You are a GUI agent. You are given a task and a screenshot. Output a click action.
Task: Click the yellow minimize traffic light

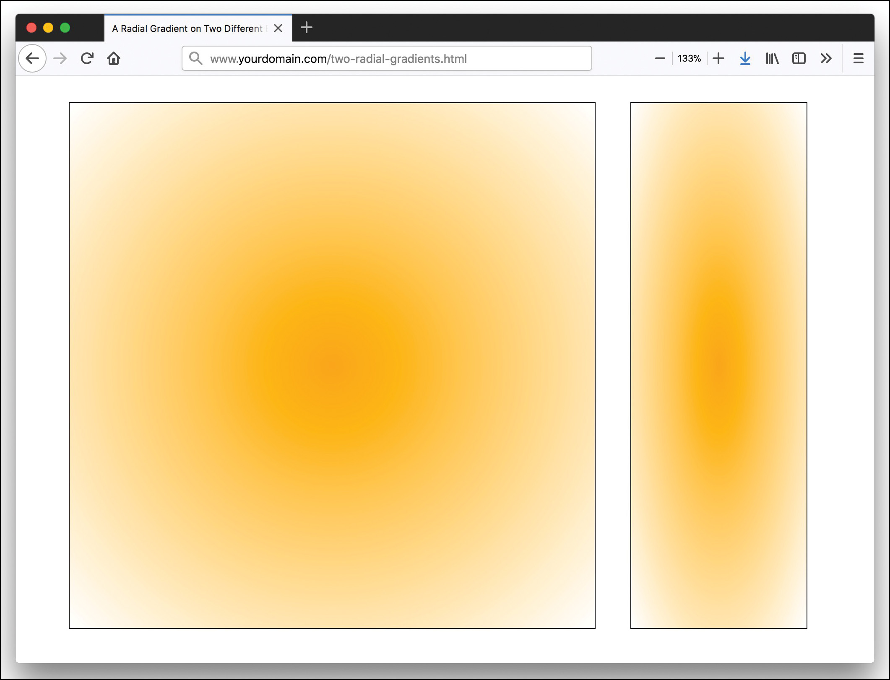49,28
